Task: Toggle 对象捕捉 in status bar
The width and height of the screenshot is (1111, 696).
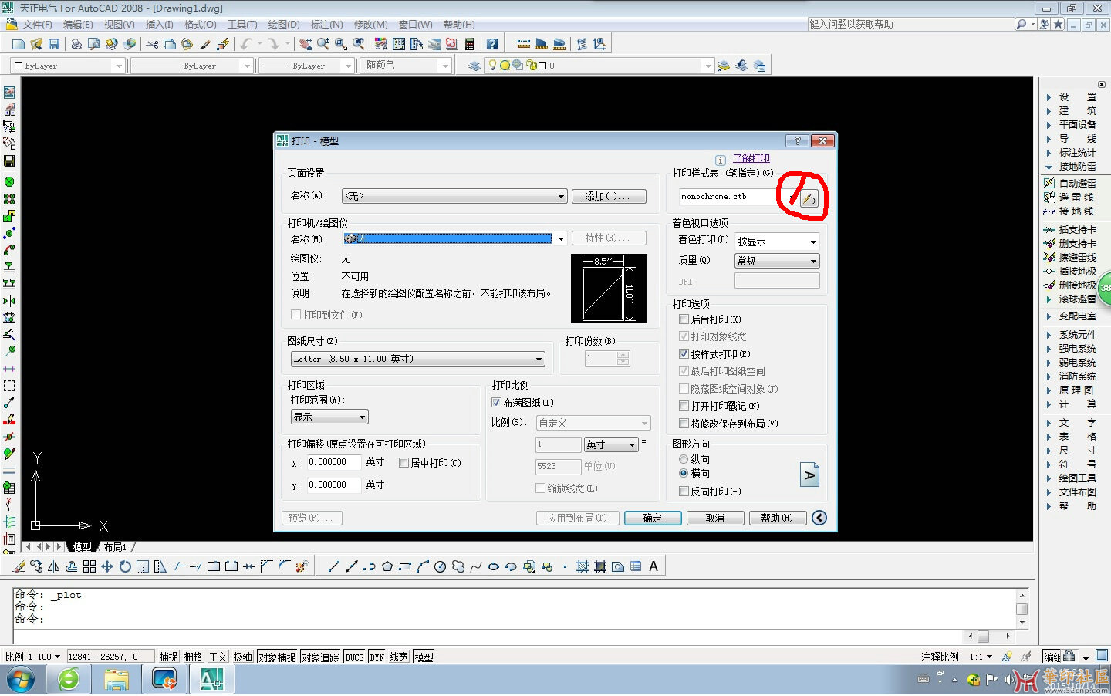Action: coord(277,657)
